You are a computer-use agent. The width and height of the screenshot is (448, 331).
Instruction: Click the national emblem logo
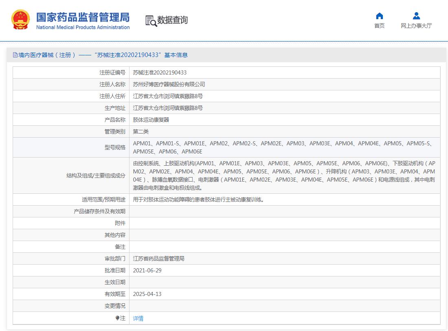point(20,20)
